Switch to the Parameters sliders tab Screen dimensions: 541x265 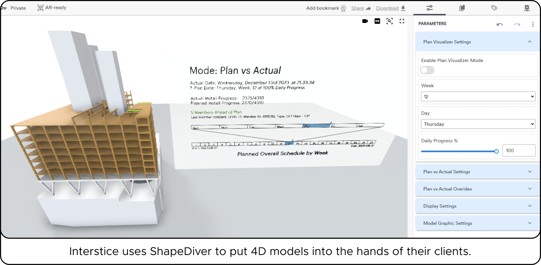tap(429, 8)
